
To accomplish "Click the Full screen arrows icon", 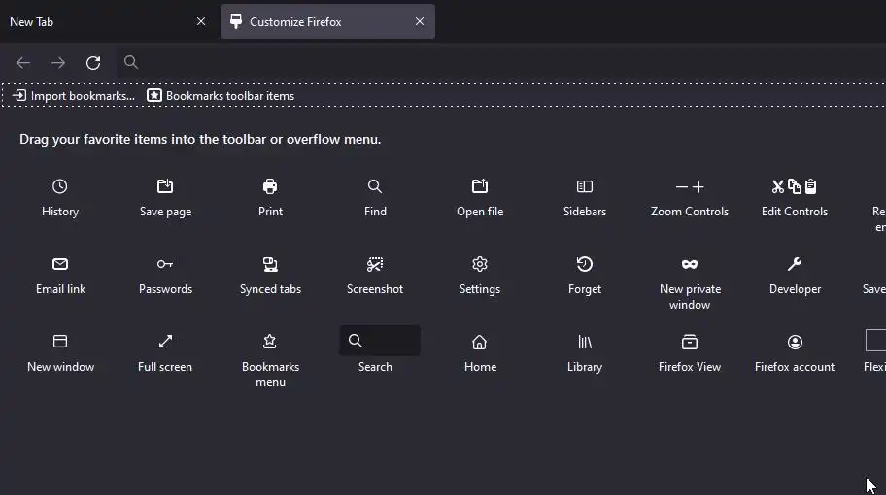I will tap(165, 342).
